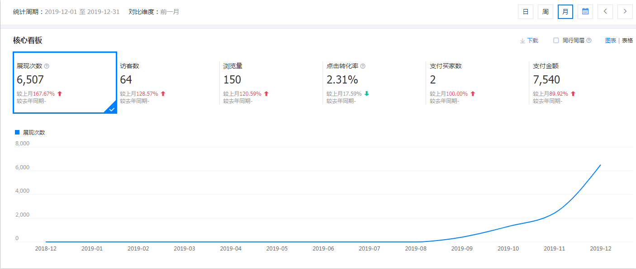Image resolution: width=636 pixels, height=269 pixels.
Task: Select the 支付买家数 metric card
Action: pos(477,83)
